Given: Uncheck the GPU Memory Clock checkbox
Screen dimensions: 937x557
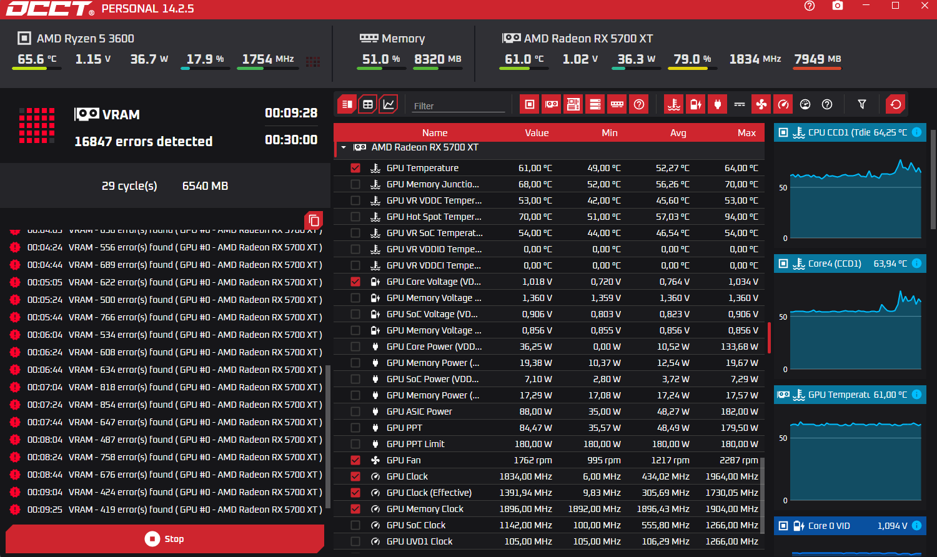Looking at the screenshot, I should [x=355, y=509].
